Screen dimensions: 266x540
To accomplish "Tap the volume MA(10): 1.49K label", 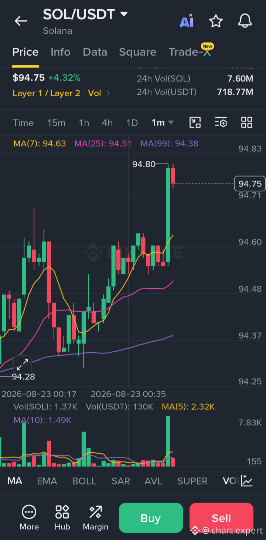I will [42, 420].
